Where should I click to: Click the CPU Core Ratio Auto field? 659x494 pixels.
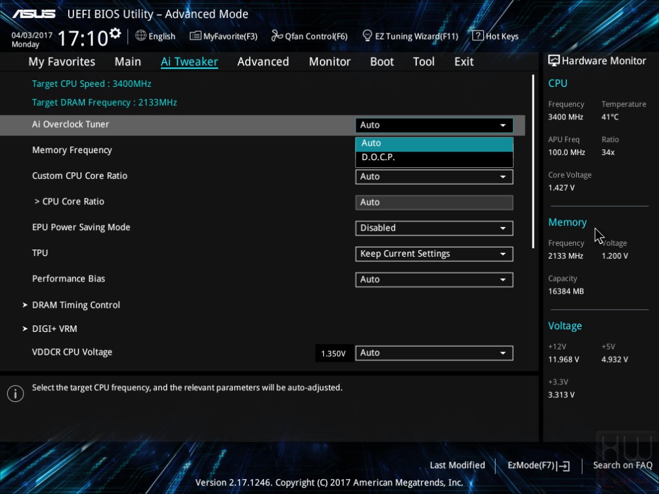tap(434, 202)
